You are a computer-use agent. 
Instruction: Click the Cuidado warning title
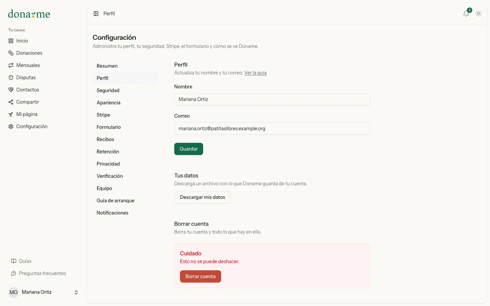pyautogui.click(x=191, y=253)
